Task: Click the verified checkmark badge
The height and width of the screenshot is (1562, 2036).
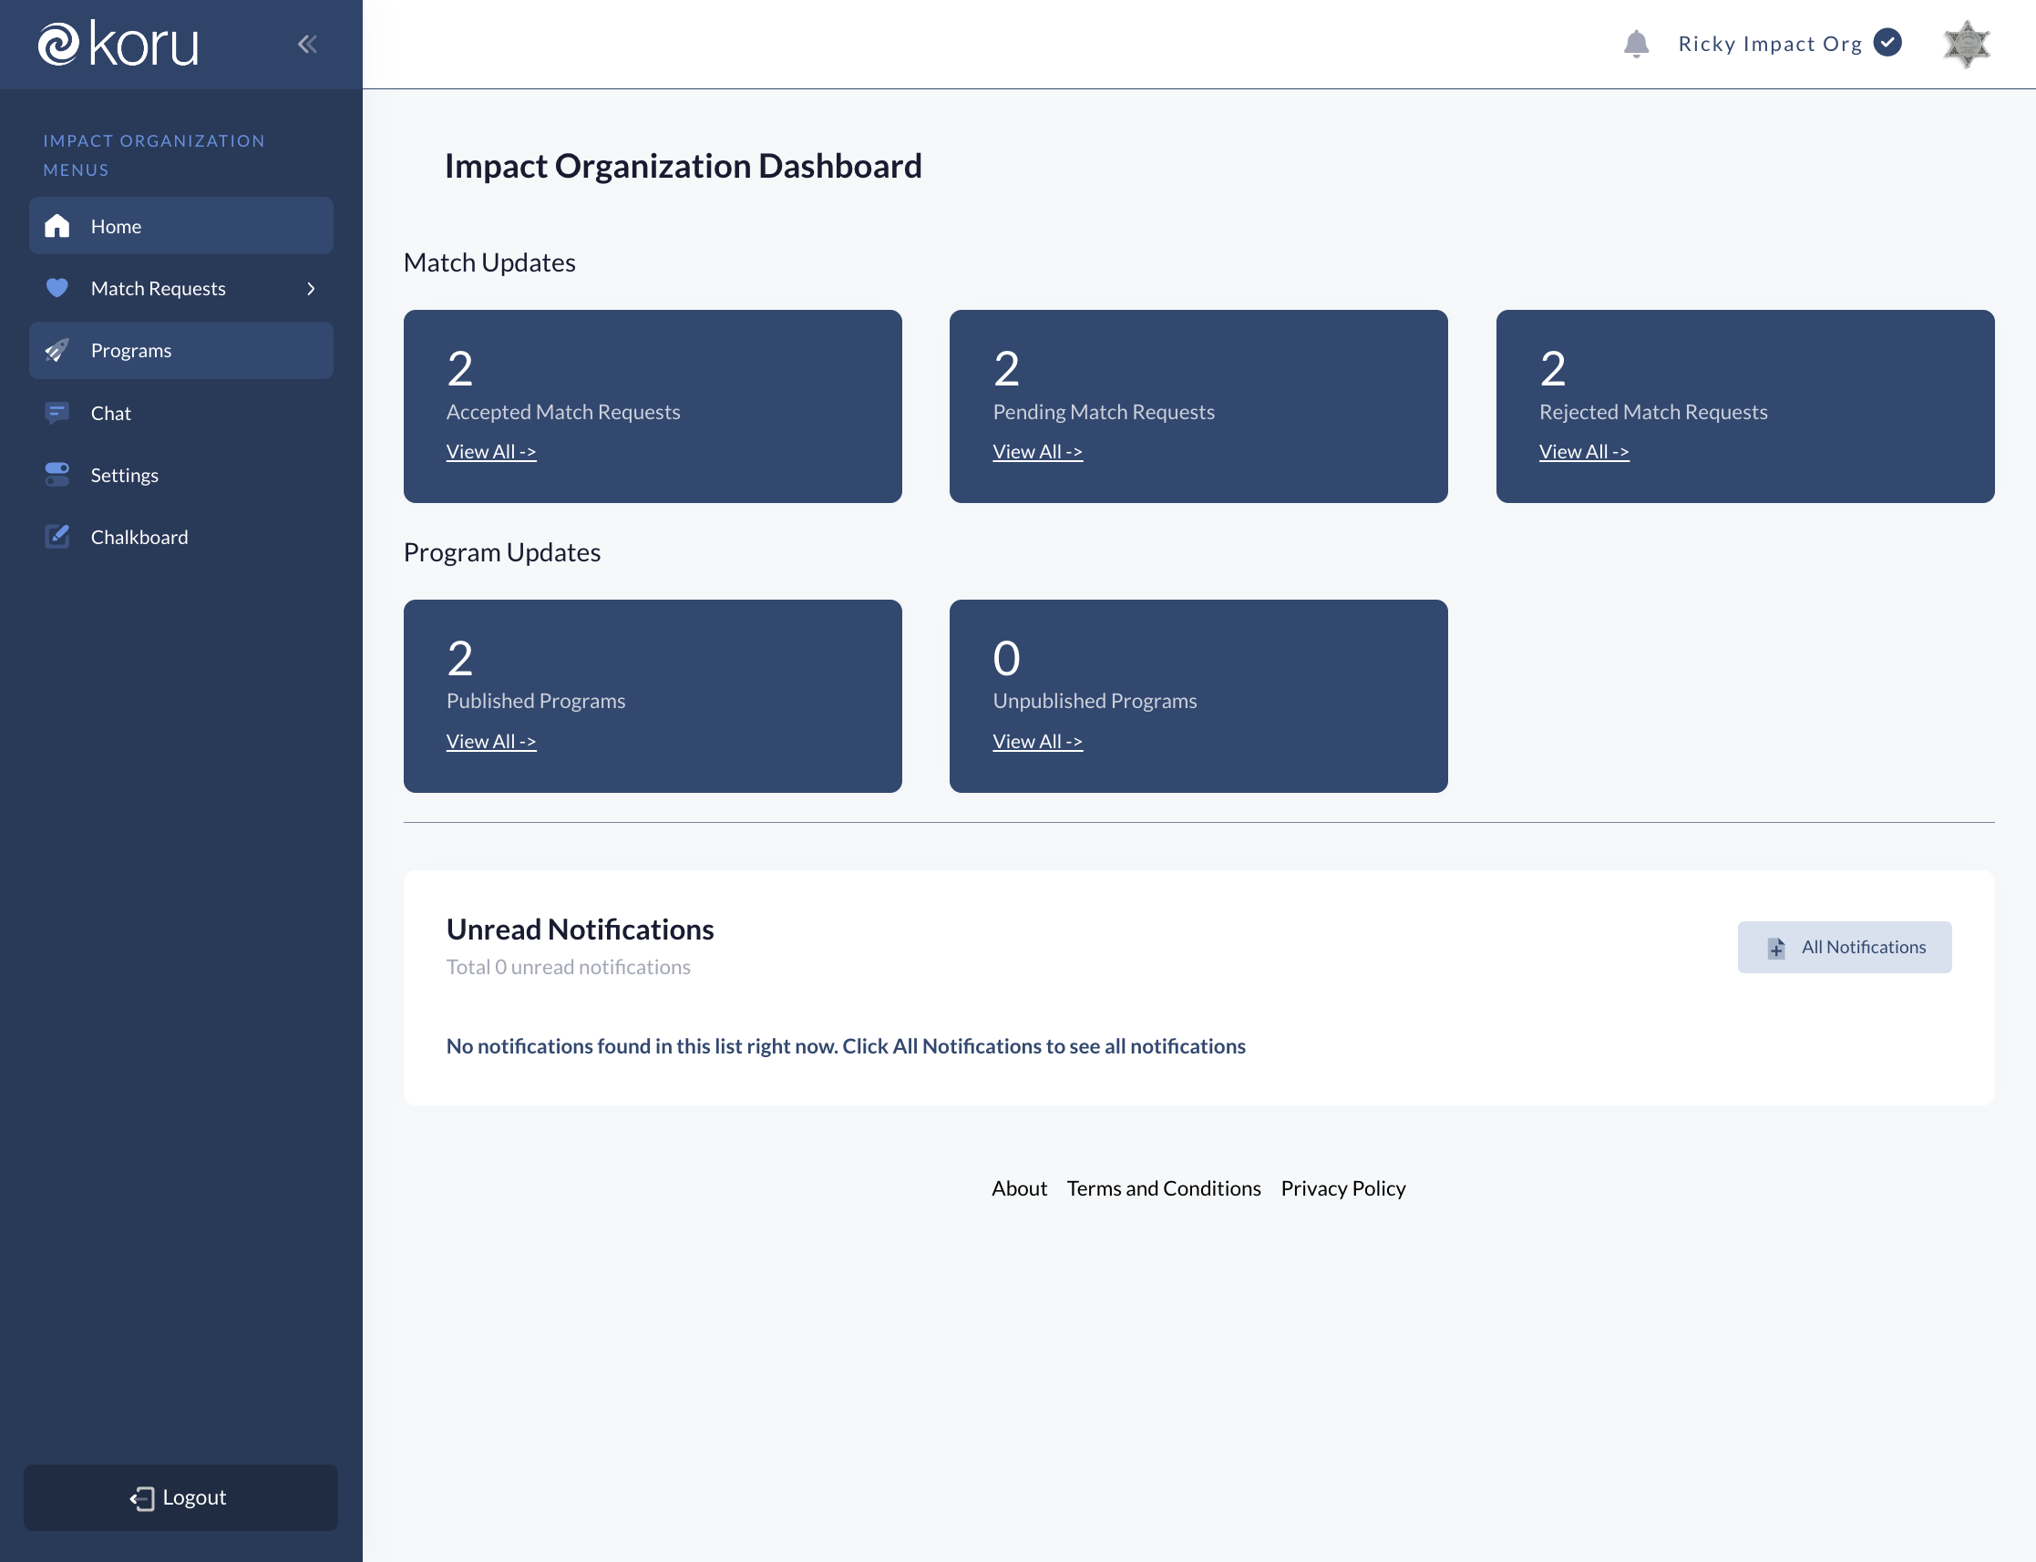Action: pyautogui.click(x=1887, y=43)
